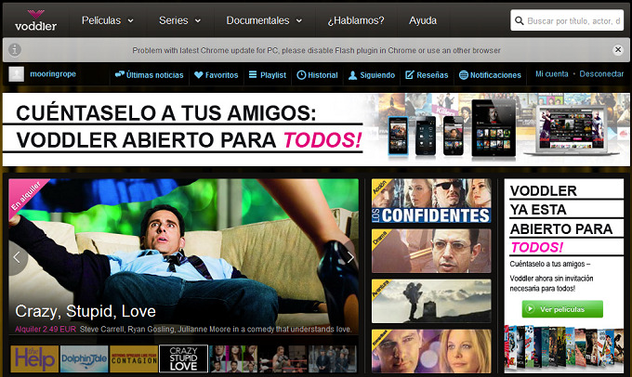Open the Ayuda menu item

point(423,20)
